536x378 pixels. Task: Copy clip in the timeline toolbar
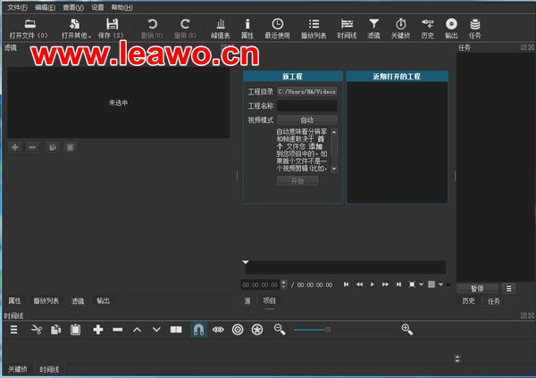coord(55,330)
